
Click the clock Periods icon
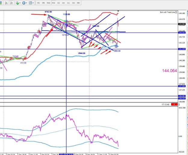24,3
